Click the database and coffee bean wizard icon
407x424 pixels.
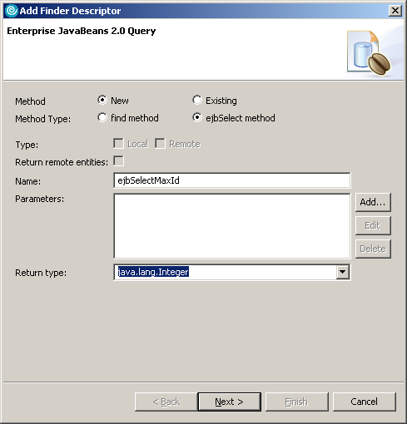(x=369, y=53)
